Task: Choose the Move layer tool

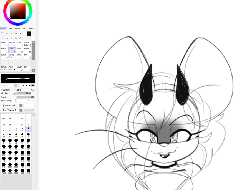Action: tap(2, 38)
